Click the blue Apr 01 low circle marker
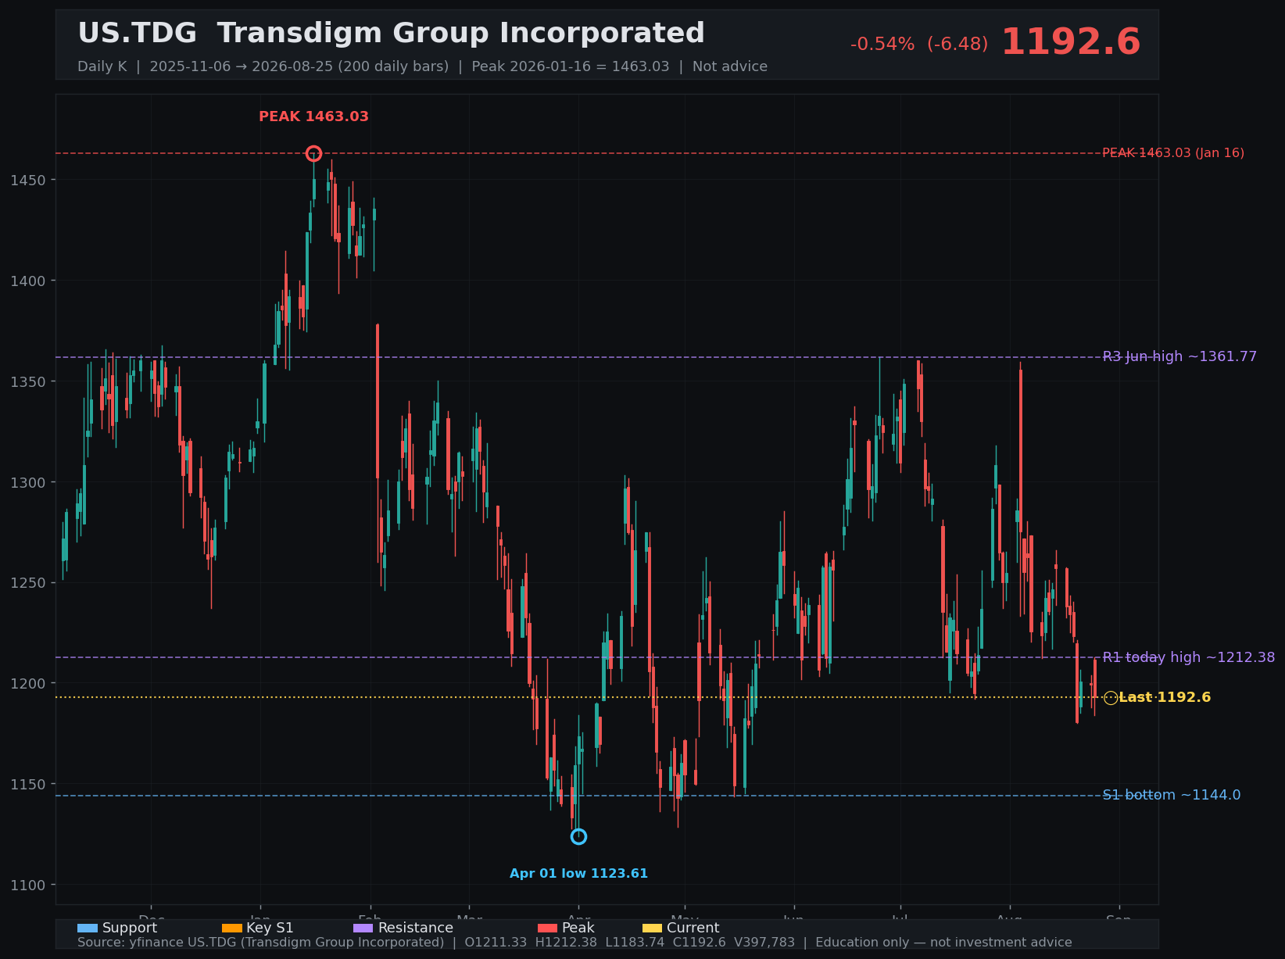Screen dimensions: 1285x959 pos(578,837)
